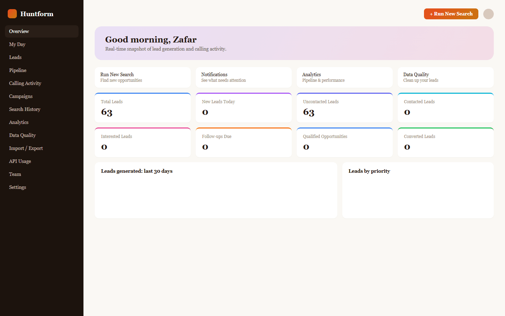505x316 pixels.
Task: Open the Team page
Action: pos(42,174)
